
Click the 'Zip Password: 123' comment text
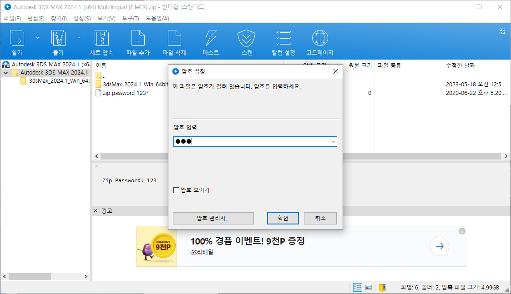[x=129, y=180]
